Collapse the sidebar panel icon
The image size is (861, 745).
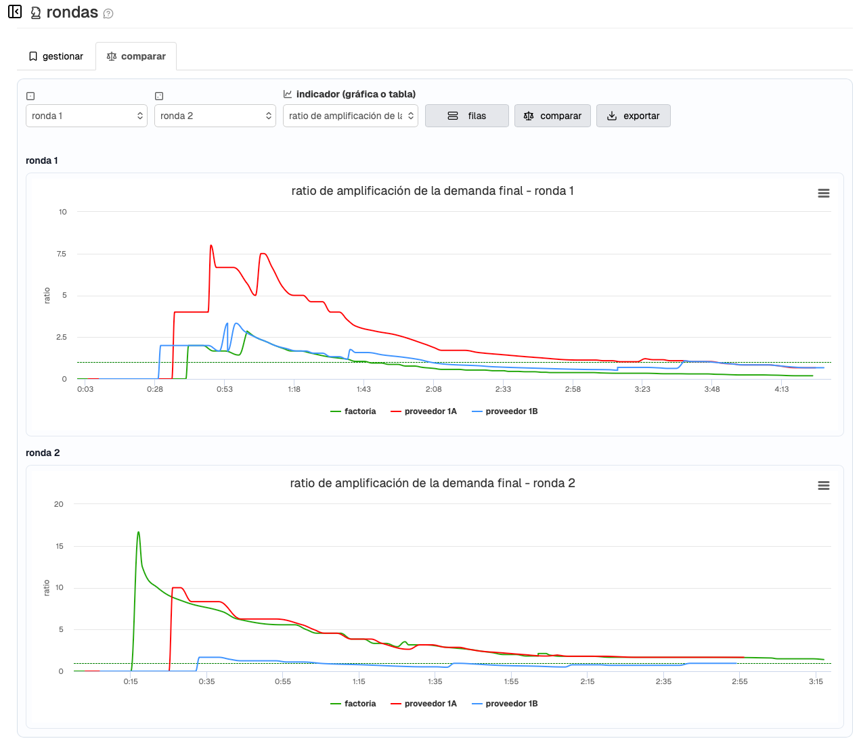click(15, 12)
